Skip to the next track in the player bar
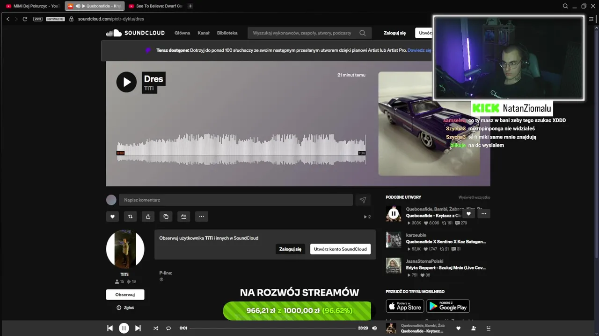Screen dimensions: 599x336 [138, 328]
